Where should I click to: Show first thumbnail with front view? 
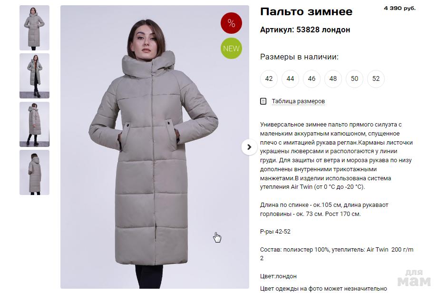click(34, 28)
